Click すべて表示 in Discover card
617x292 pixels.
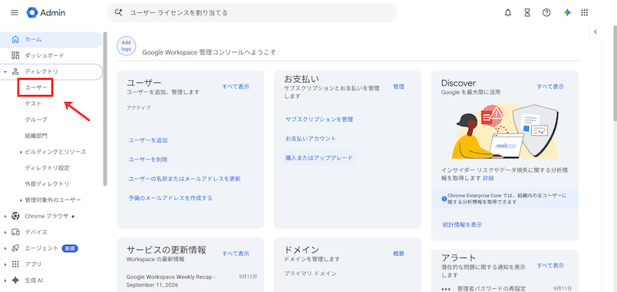550,87
